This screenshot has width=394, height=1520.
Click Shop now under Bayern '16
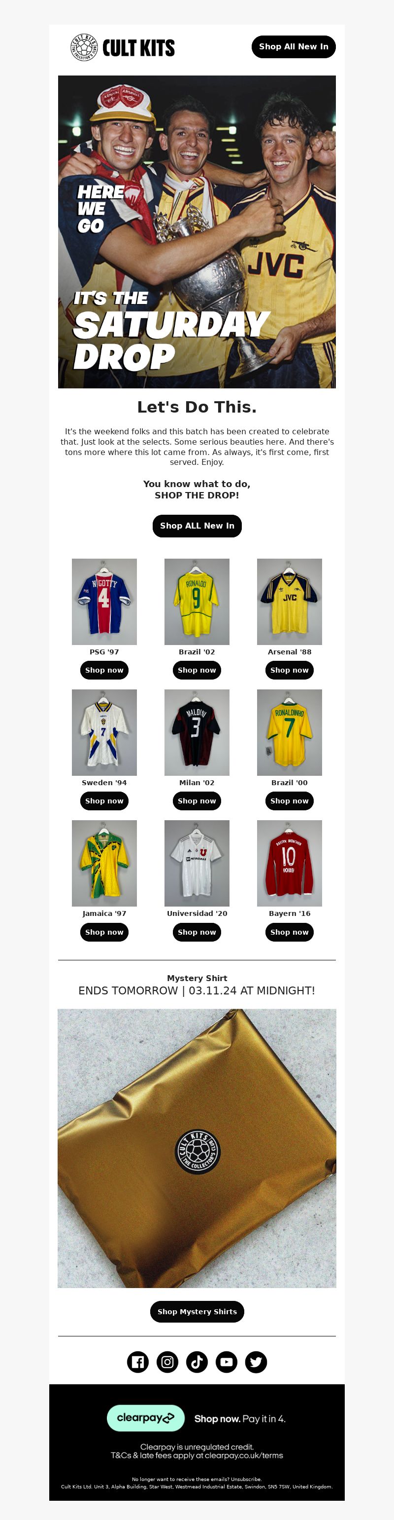click(x=289, y=932)
